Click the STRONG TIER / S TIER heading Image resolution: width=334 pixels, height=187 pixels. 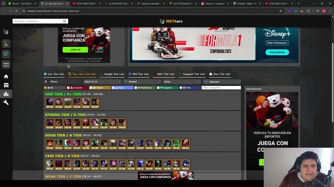[65, 115]
